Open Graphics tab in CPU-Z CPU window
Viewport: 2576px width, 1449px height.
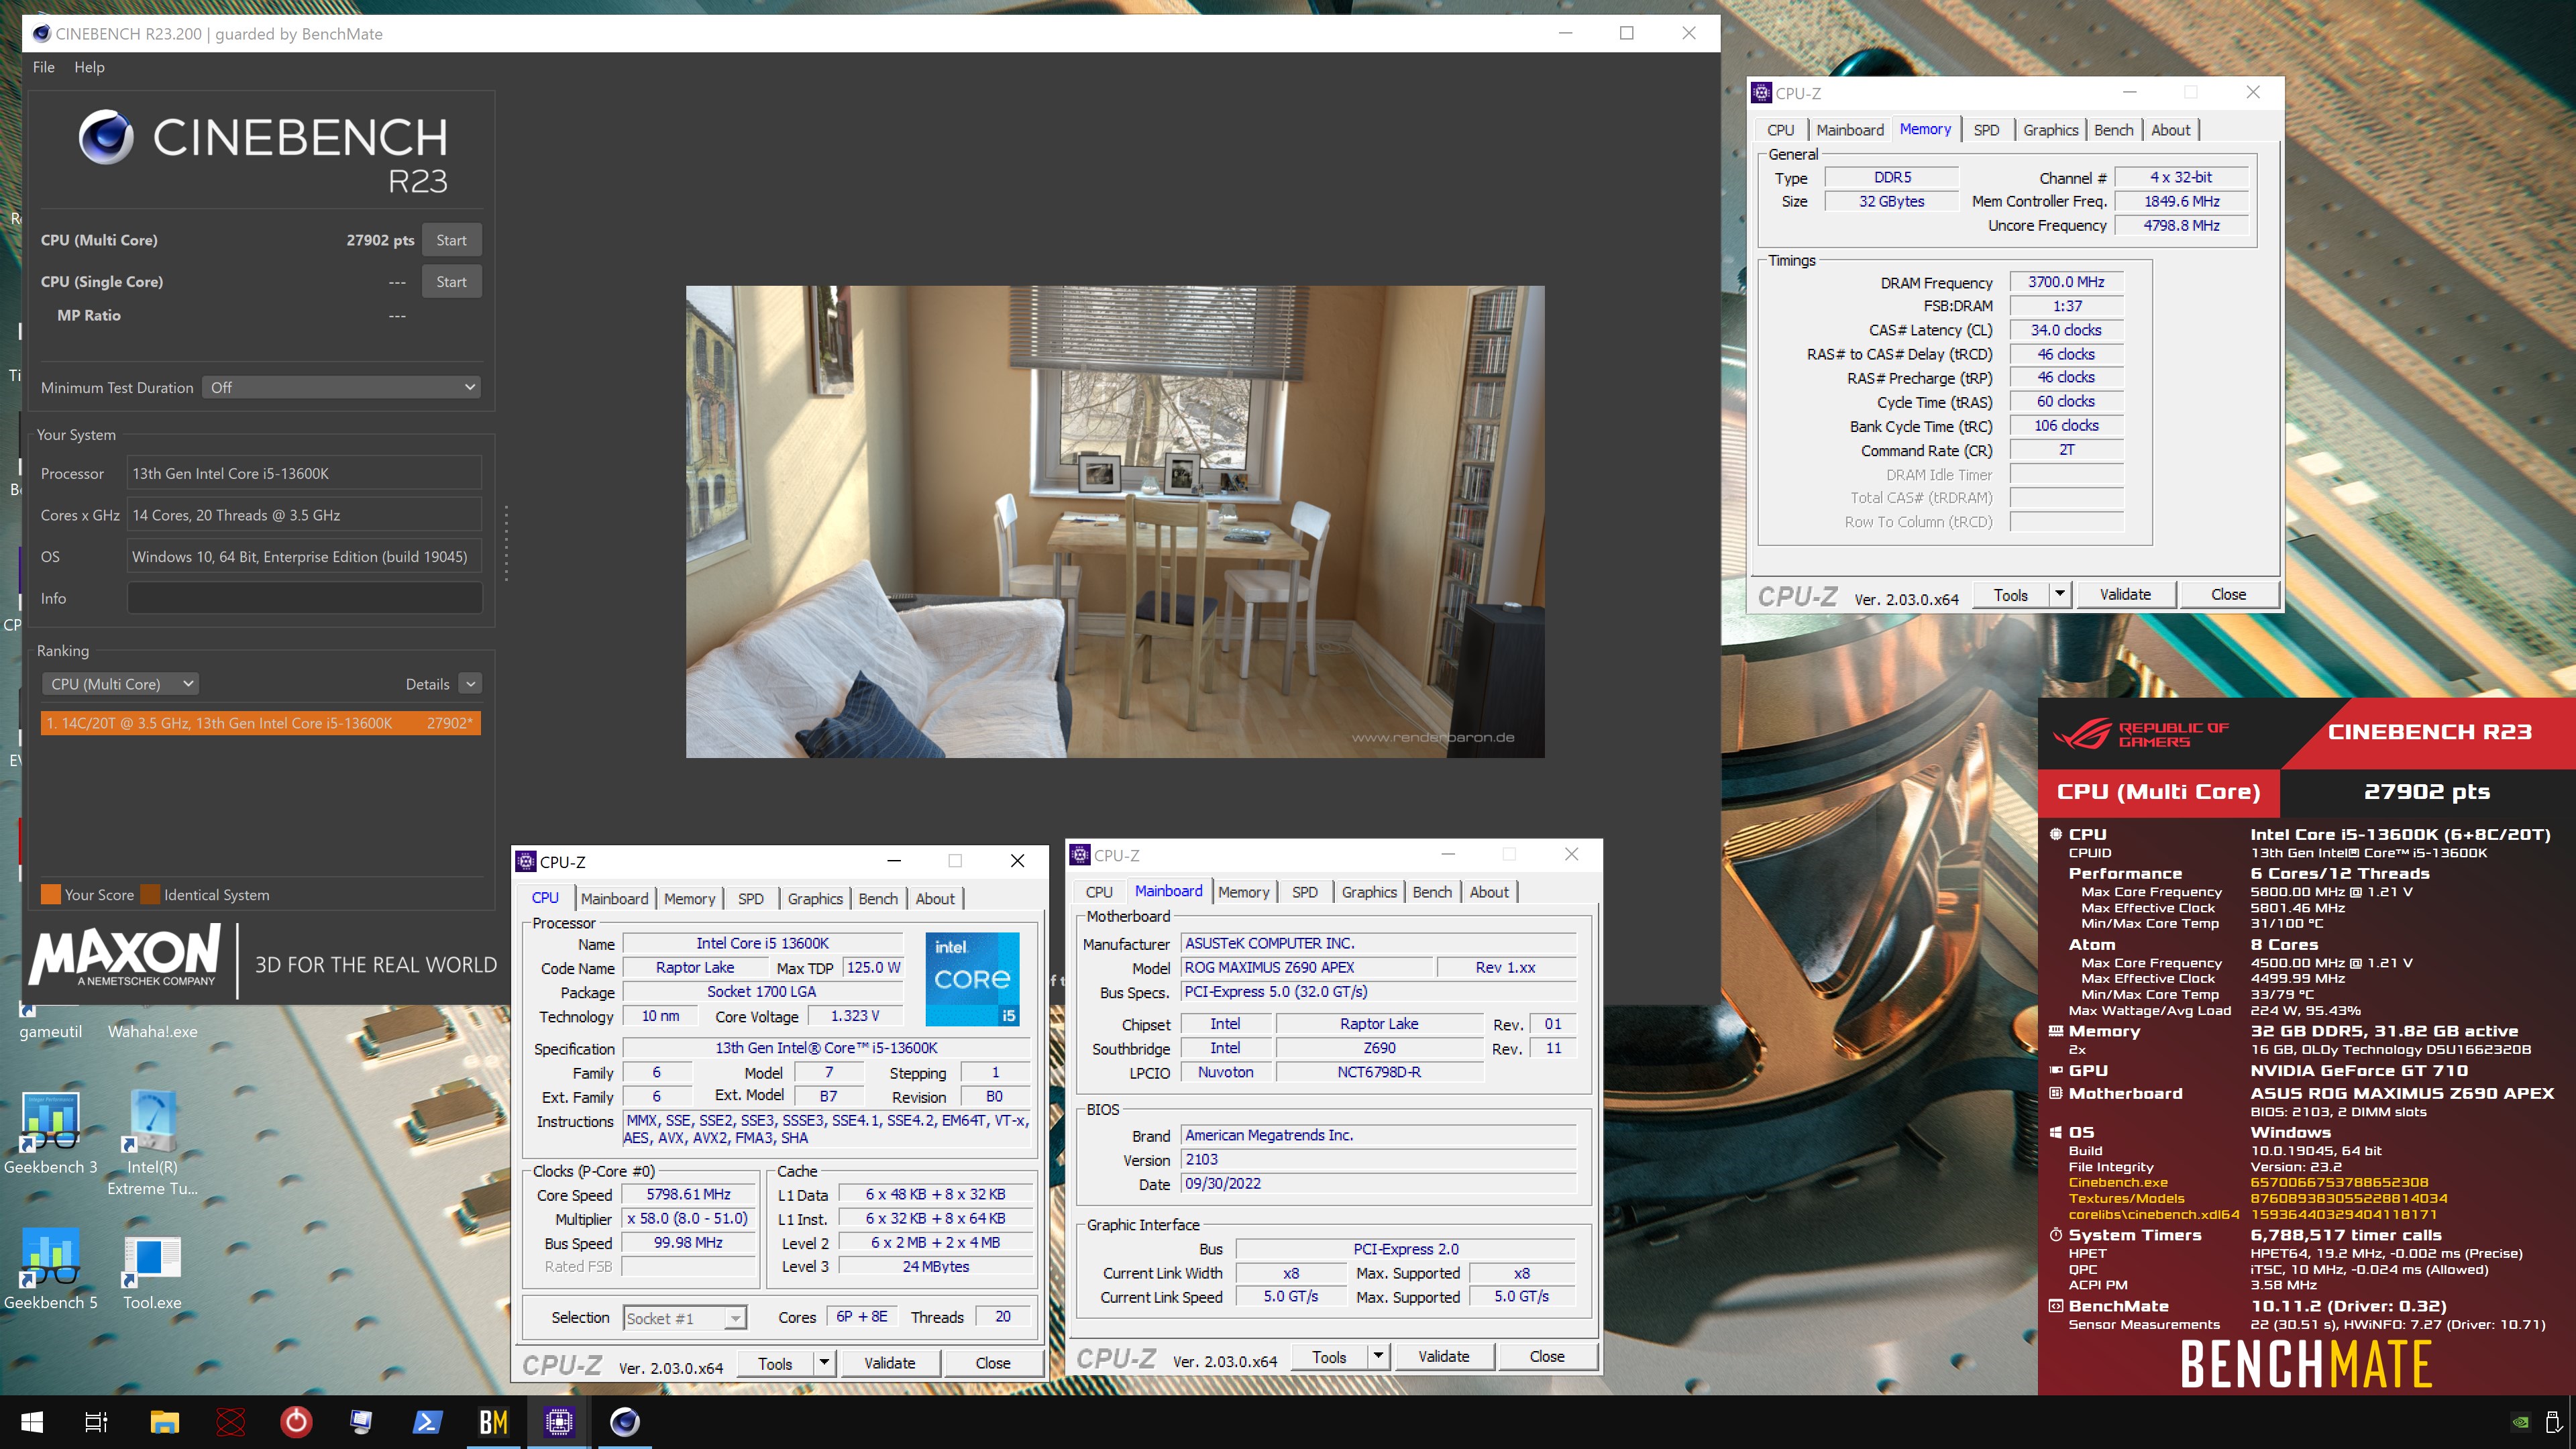coord(815,899)
